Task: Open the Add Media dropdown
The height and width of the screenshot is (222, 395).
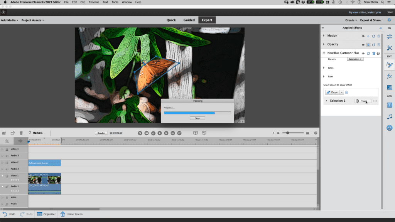Action: click(x=10, y=20)
